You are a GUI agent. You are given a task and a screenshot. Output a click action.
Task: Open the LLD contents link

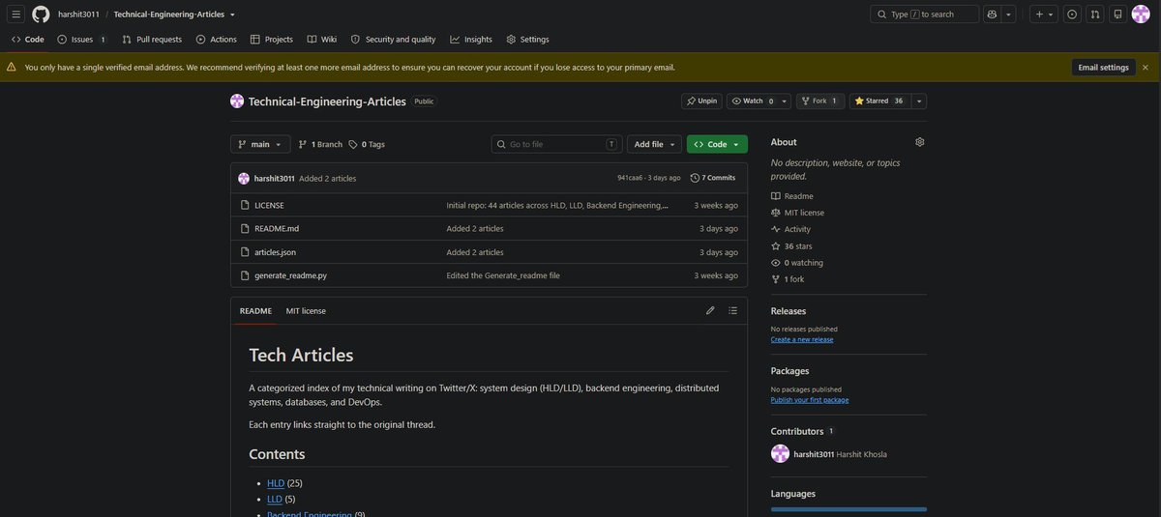click(275, 499)
